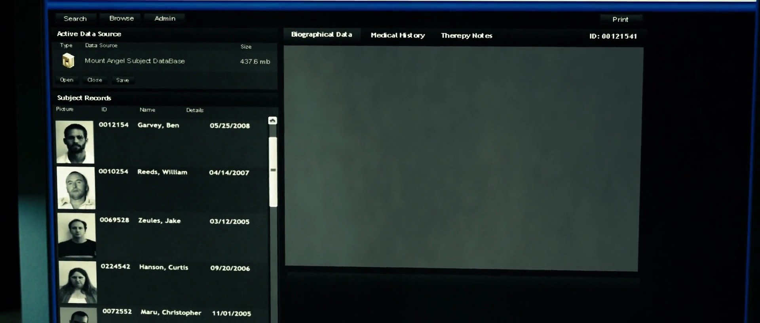Click subject ID 0072552
The height and width of the screenshot is (323, 760).
tap(117, 312)
